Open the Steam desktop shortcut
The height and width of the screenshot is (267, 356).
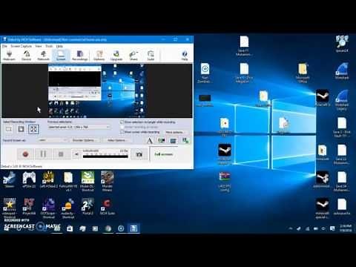pos(10,179)
